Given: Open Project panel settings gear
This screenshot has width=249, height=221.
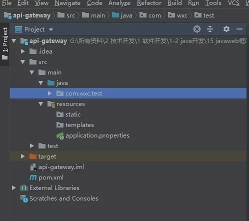Looking at the screenshot, I should [226, 29].
